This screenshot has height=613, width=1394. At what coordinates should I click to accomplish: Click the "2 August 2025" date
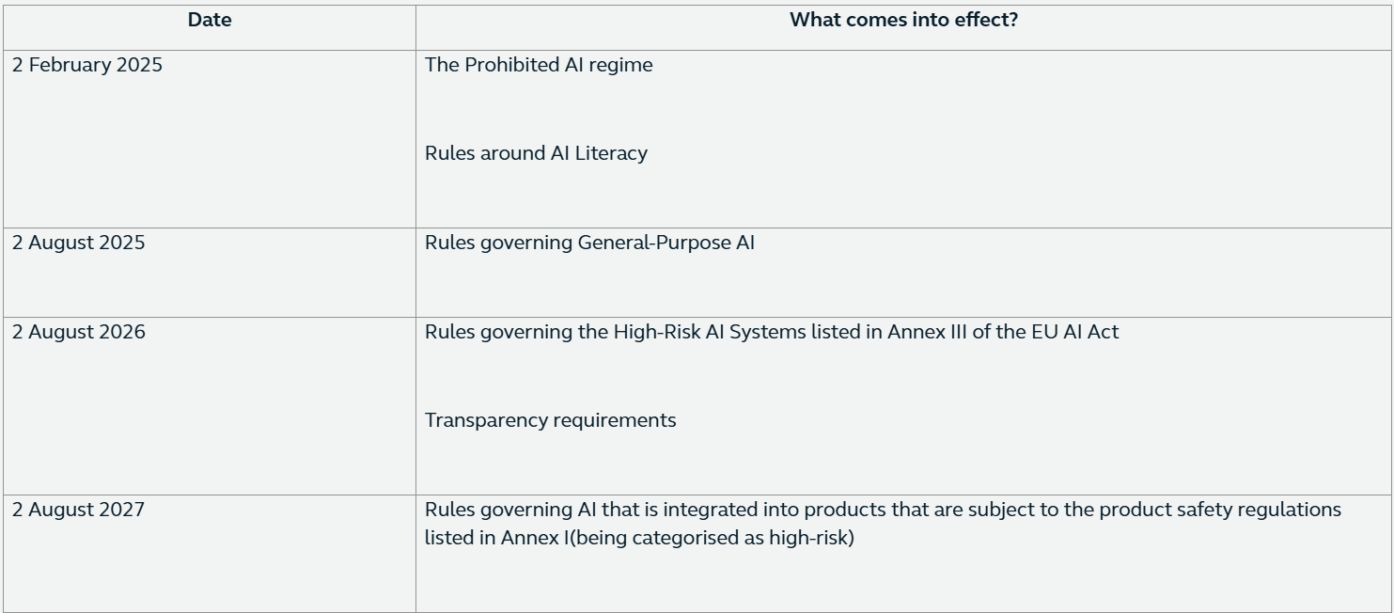tap(79, 243)
